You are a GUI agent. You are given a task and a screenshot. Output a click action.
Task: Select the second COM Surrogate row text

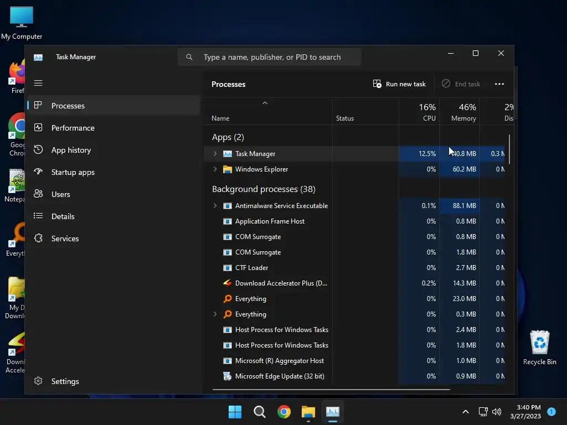click(x=258, y=252)
